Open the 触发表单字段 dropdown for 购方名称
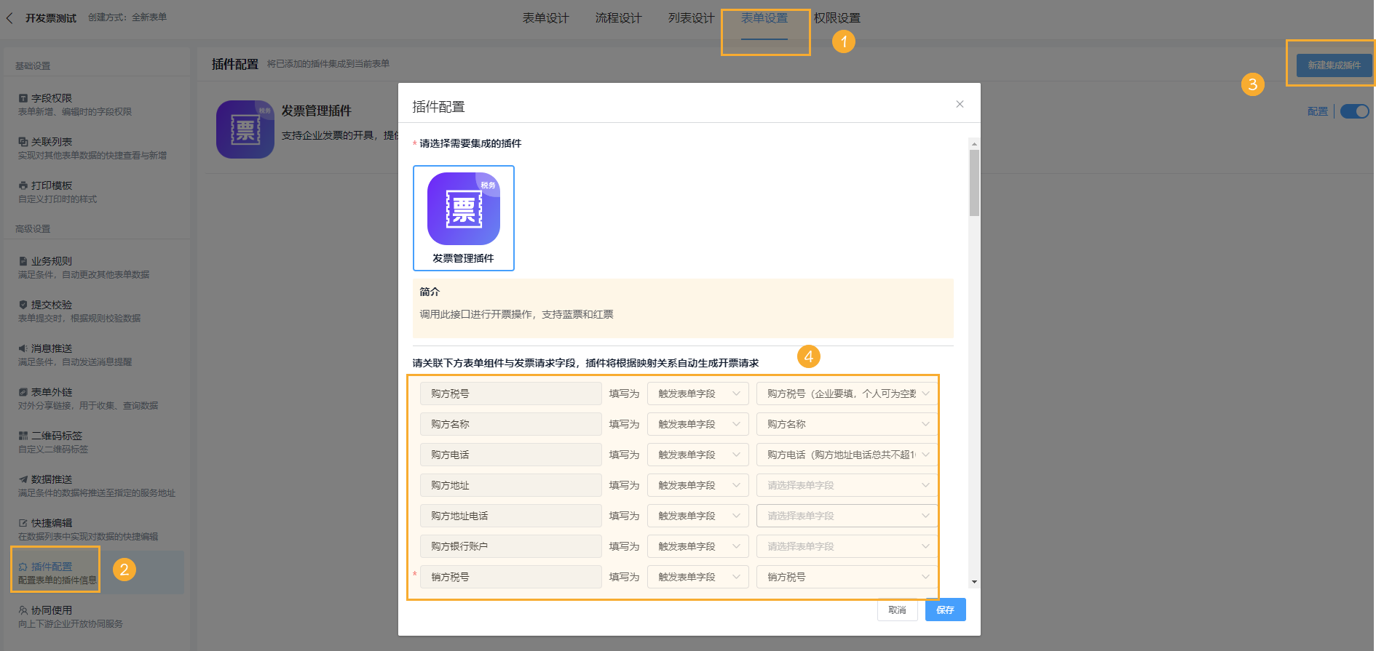This screenshot has height=651, width=1376. point(697,424)
